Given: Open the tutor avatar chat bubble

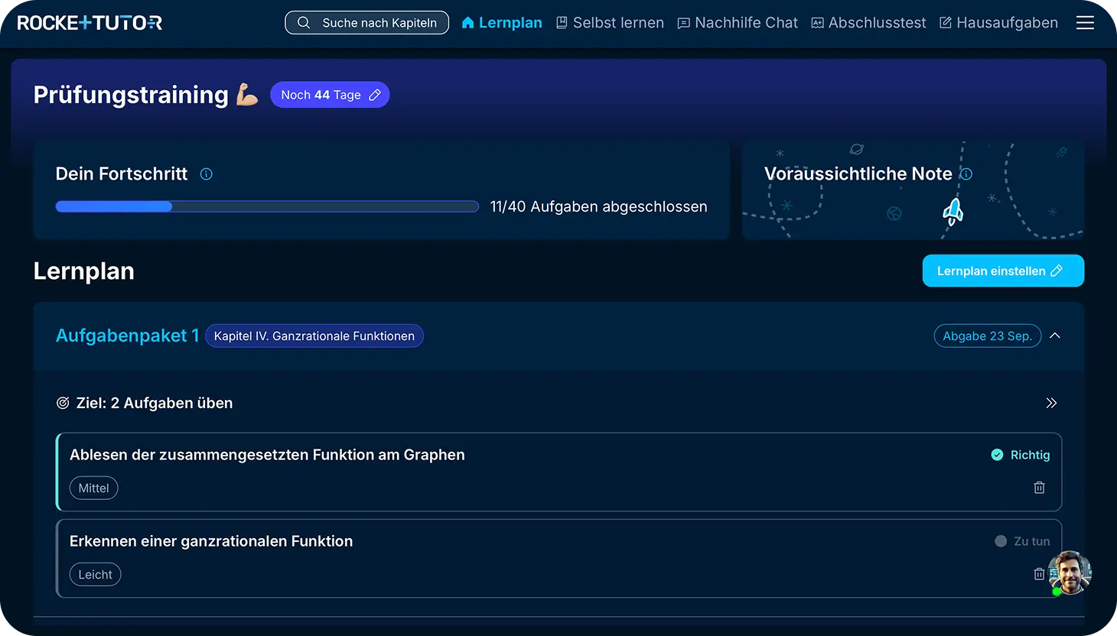Looking at the screenshot, I should [1069, 573].
